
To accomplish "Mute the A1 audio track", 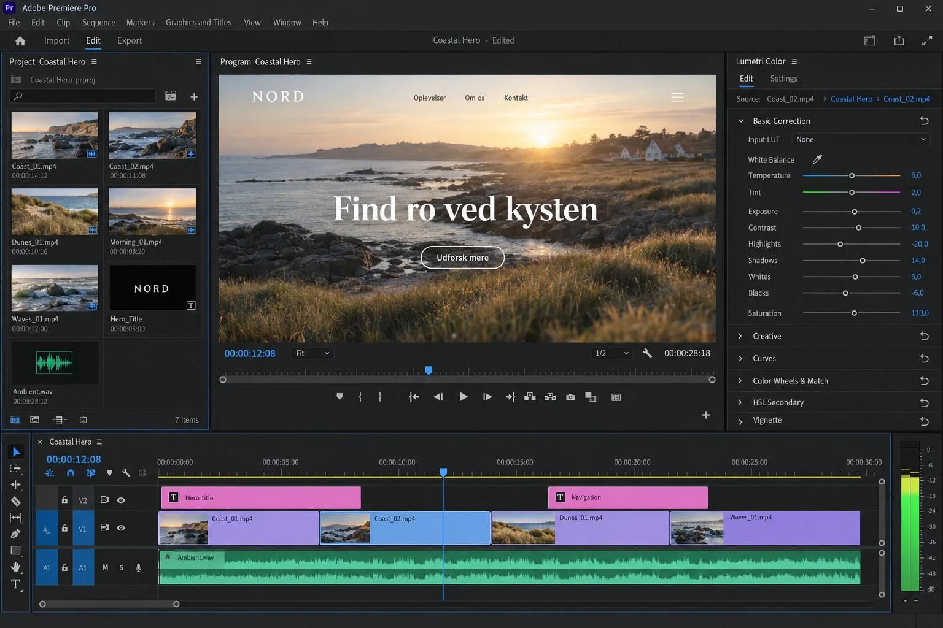I will (x=105, y=568).
